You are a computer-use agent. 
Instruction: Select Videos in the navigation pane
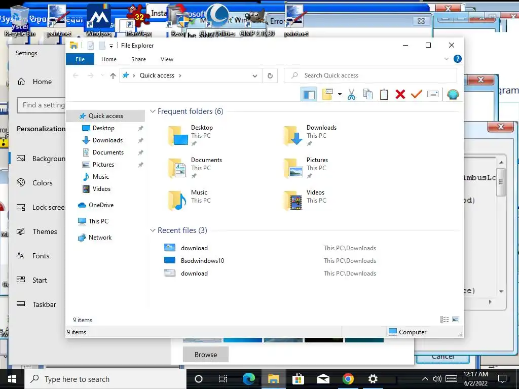click(x=101, y=189)
